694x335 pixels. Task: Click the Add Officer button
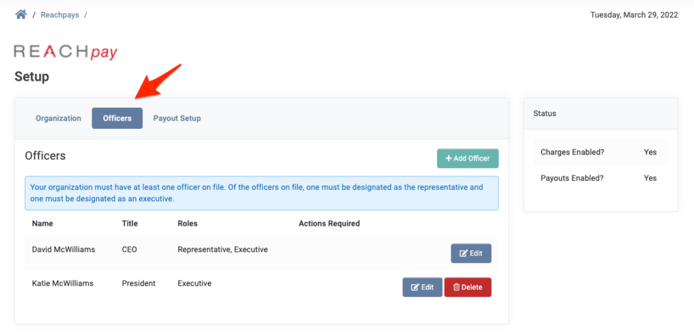click(x=468, y=159)
